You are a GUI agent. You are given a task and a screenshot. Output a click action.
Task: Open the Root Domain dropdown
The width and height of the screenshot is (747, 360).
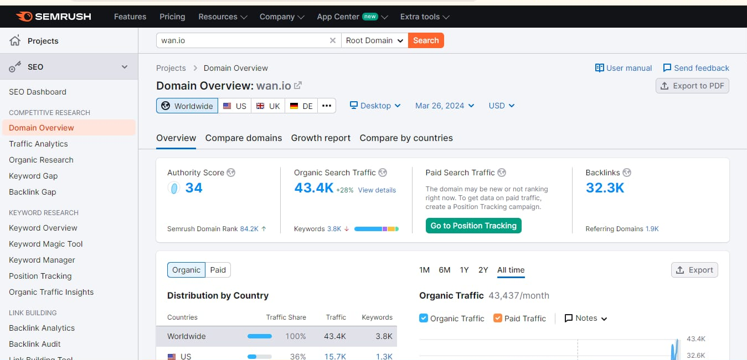coord(374,40)
